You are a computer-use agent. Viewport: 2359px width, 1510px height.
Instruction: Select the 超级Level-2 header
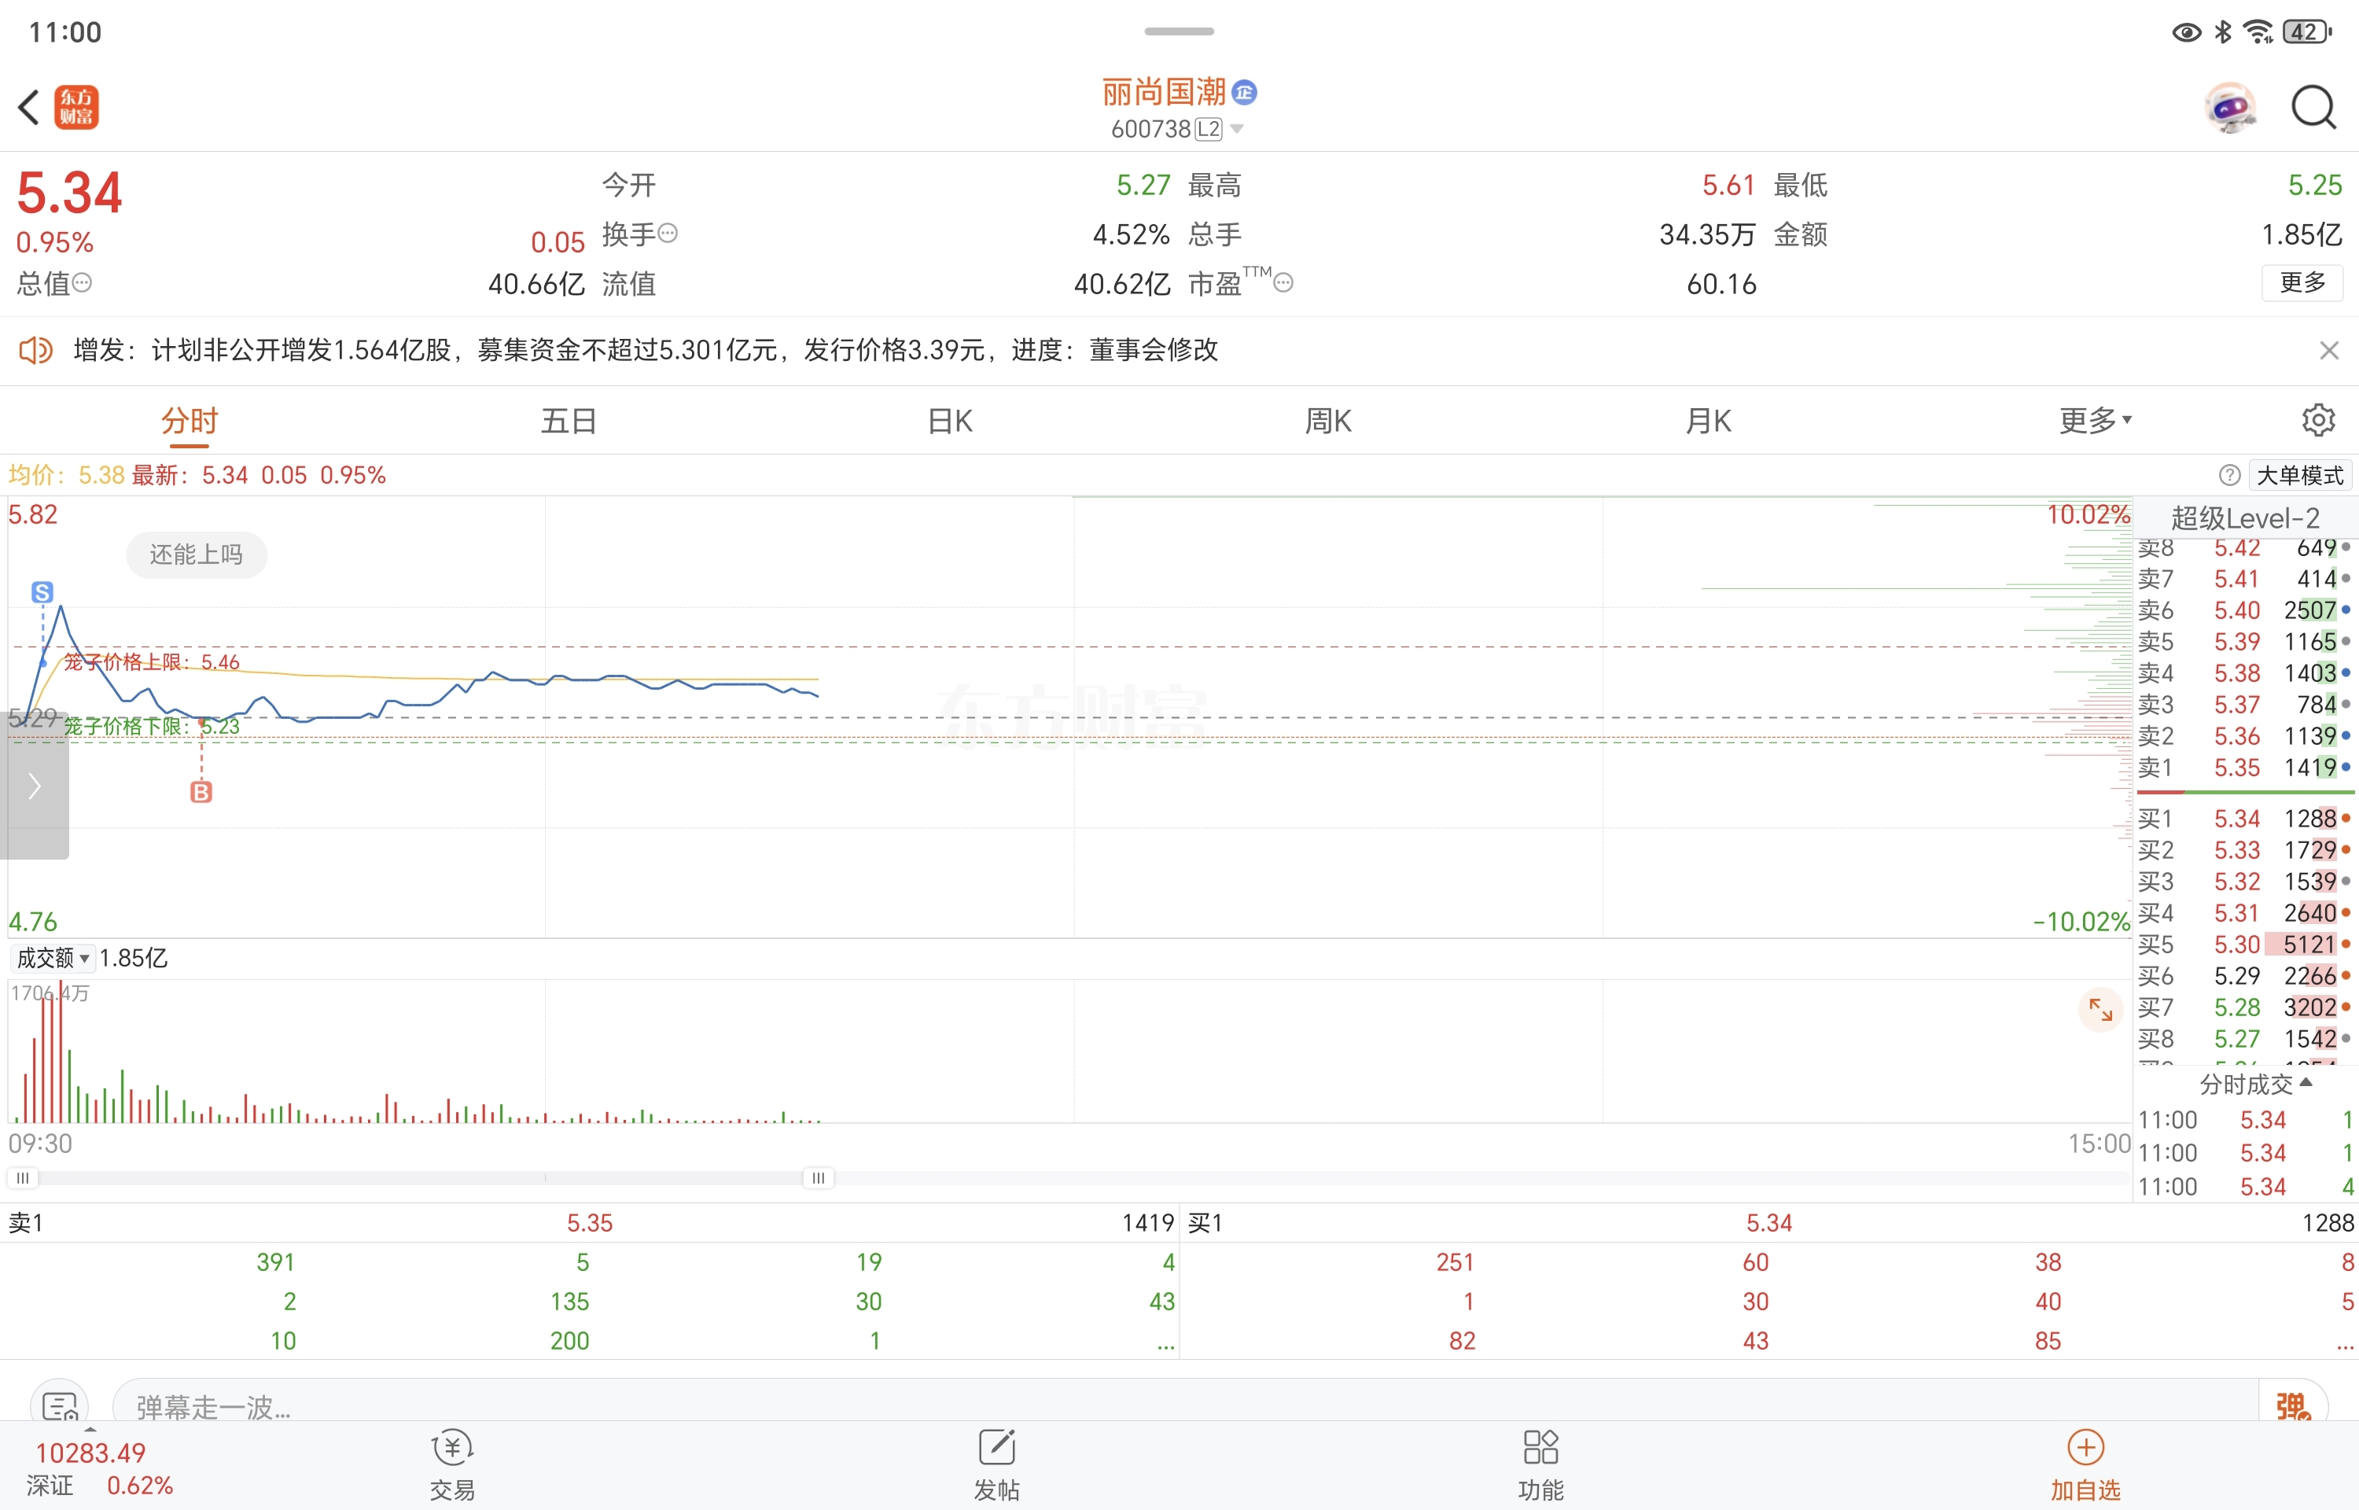[x=2244, y=517]
